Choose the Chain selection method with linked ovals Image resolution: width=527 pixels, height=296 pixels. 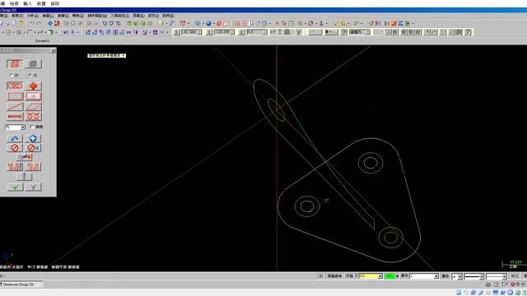point(15,86)
